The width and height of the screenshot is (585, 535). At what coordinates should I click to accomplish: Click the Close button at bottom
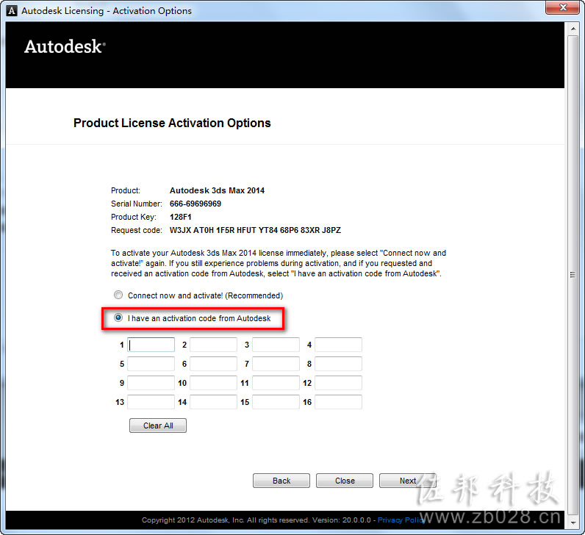click(345, 481)
